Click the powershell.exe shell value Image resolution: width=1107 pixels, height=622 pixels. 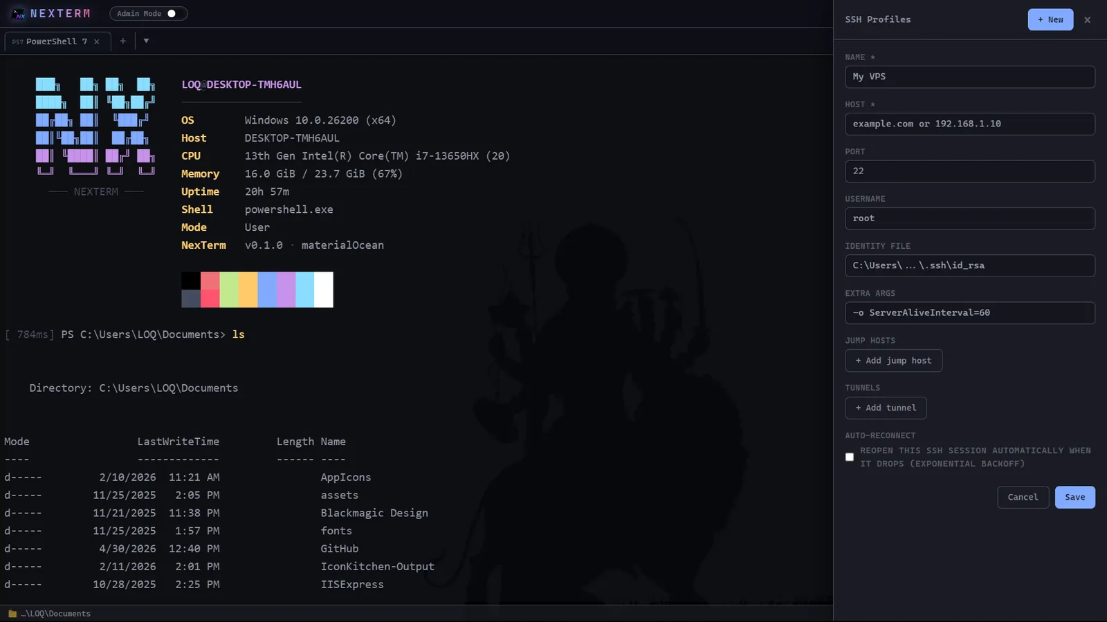[289, 209]
